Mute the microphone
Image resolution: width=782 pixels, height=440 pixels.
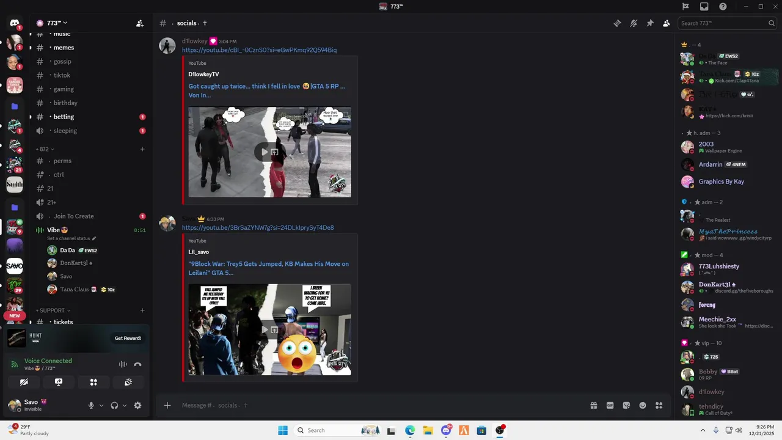point(91,405)
